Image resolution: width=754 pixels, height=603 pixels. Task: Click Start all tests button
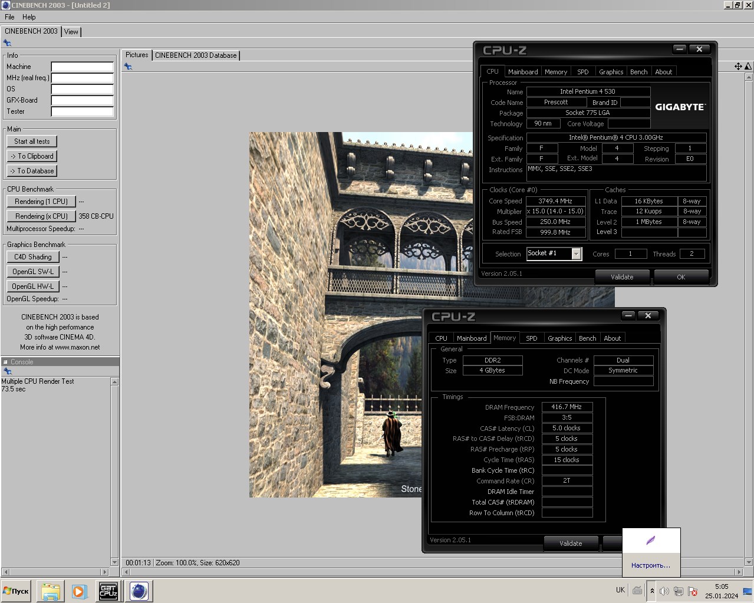pos(32,141)
